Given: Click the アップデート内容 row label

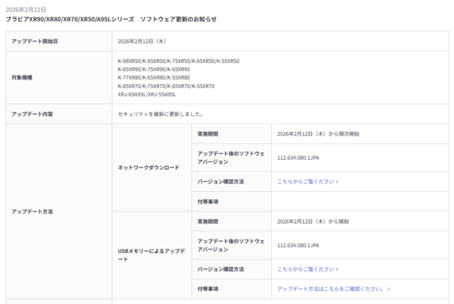Looking at the screenshot, I should (32, 114).
